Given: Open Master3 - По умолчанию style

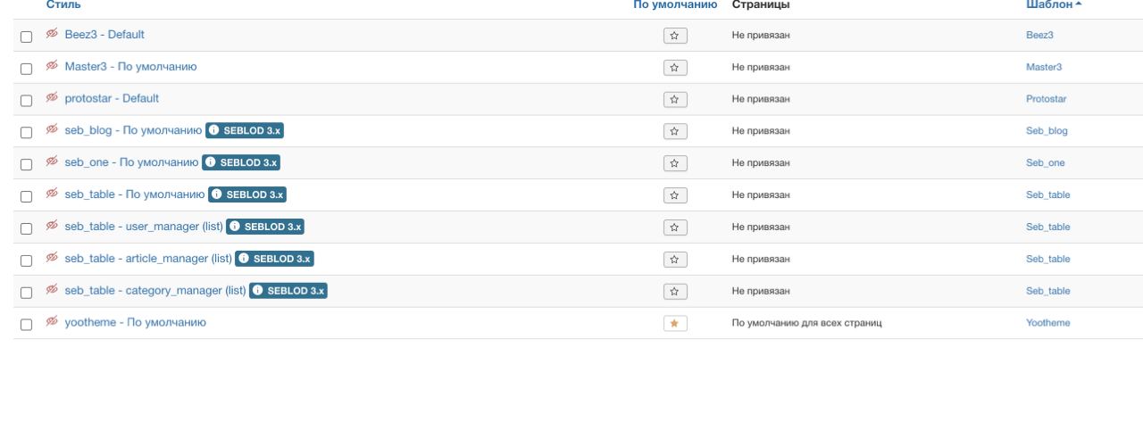Looking at the screenshot, I should point(130,67).
